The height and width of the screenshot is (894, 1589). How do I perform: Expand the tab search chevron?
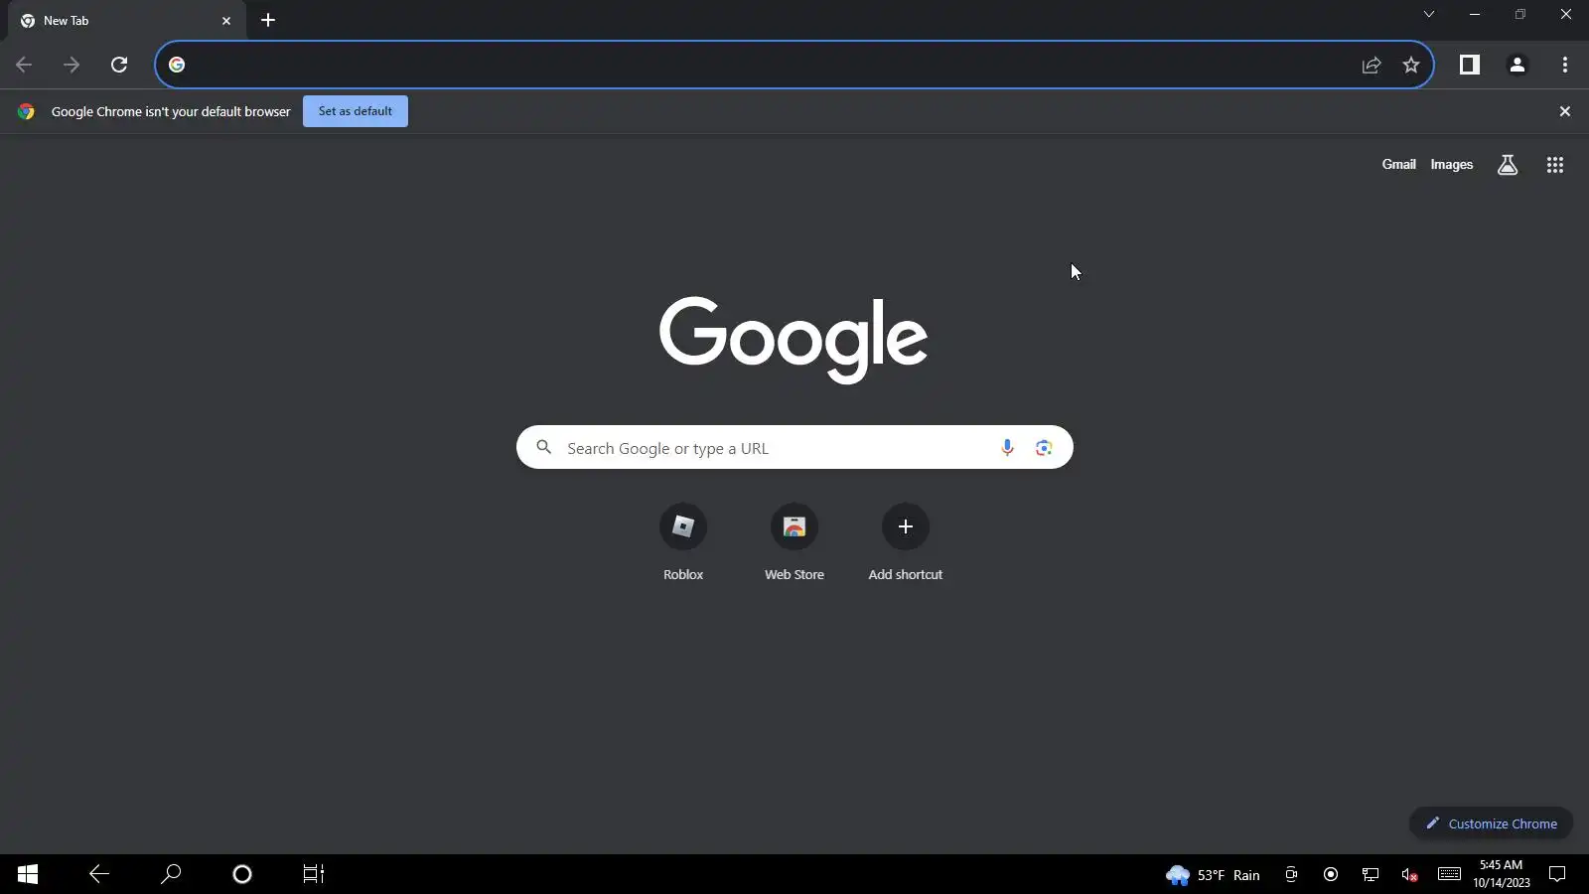click(1429, 14)
